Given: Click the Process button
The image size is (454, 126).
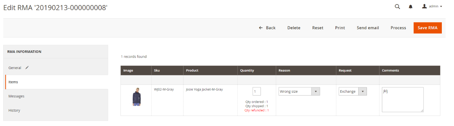Looking at the screenshot, I should click(398, 28).
